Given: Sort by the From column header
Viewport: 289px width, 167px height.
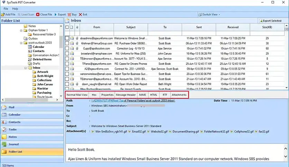Looking at the screenshot, I should [x=97, y=27].
